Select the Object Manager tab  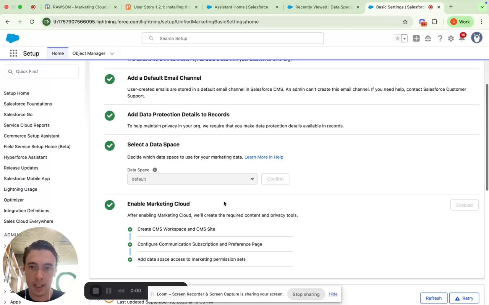click(x=89, y=53)
